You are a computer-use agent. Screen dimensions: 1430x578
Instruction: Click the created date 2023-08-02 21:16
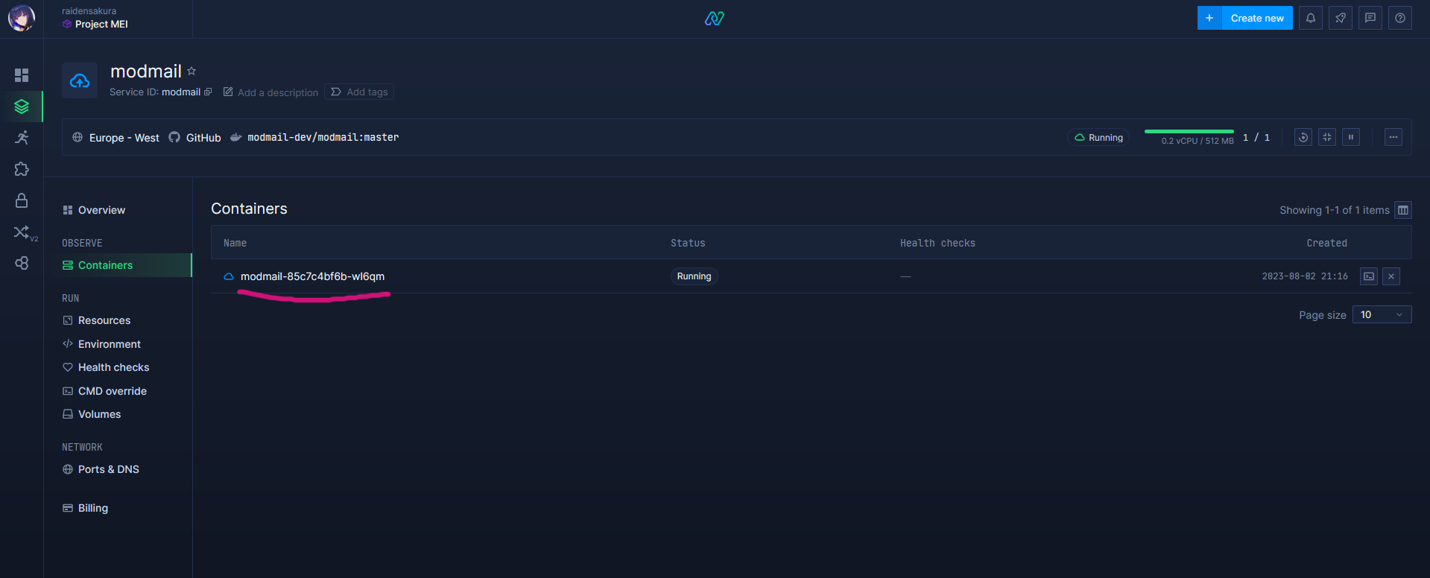point(1305,276)
